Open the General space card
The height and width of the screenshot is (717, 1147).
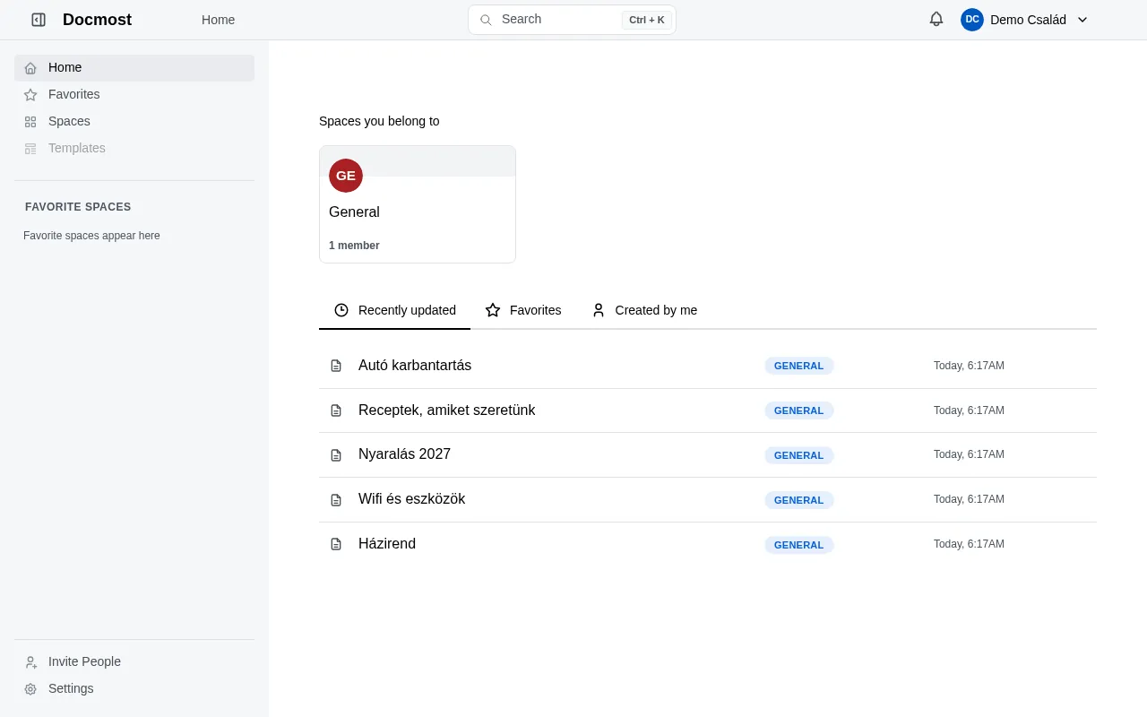tap(418, 204)
